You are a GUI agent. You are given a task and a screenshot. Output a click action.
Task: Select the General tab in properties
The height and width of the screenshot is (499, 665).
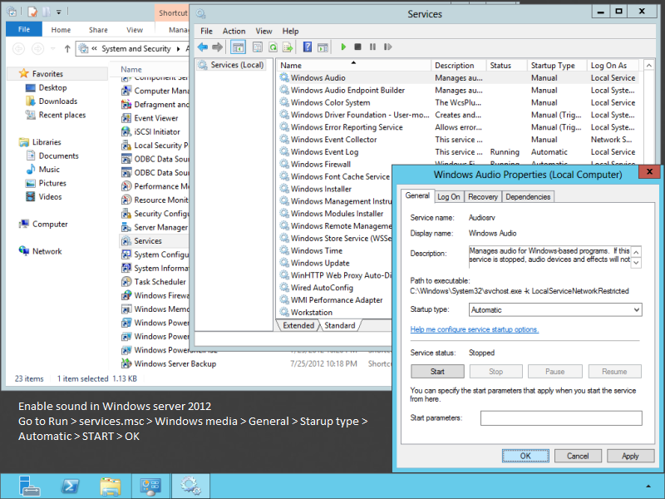click(x=417, y=195)
